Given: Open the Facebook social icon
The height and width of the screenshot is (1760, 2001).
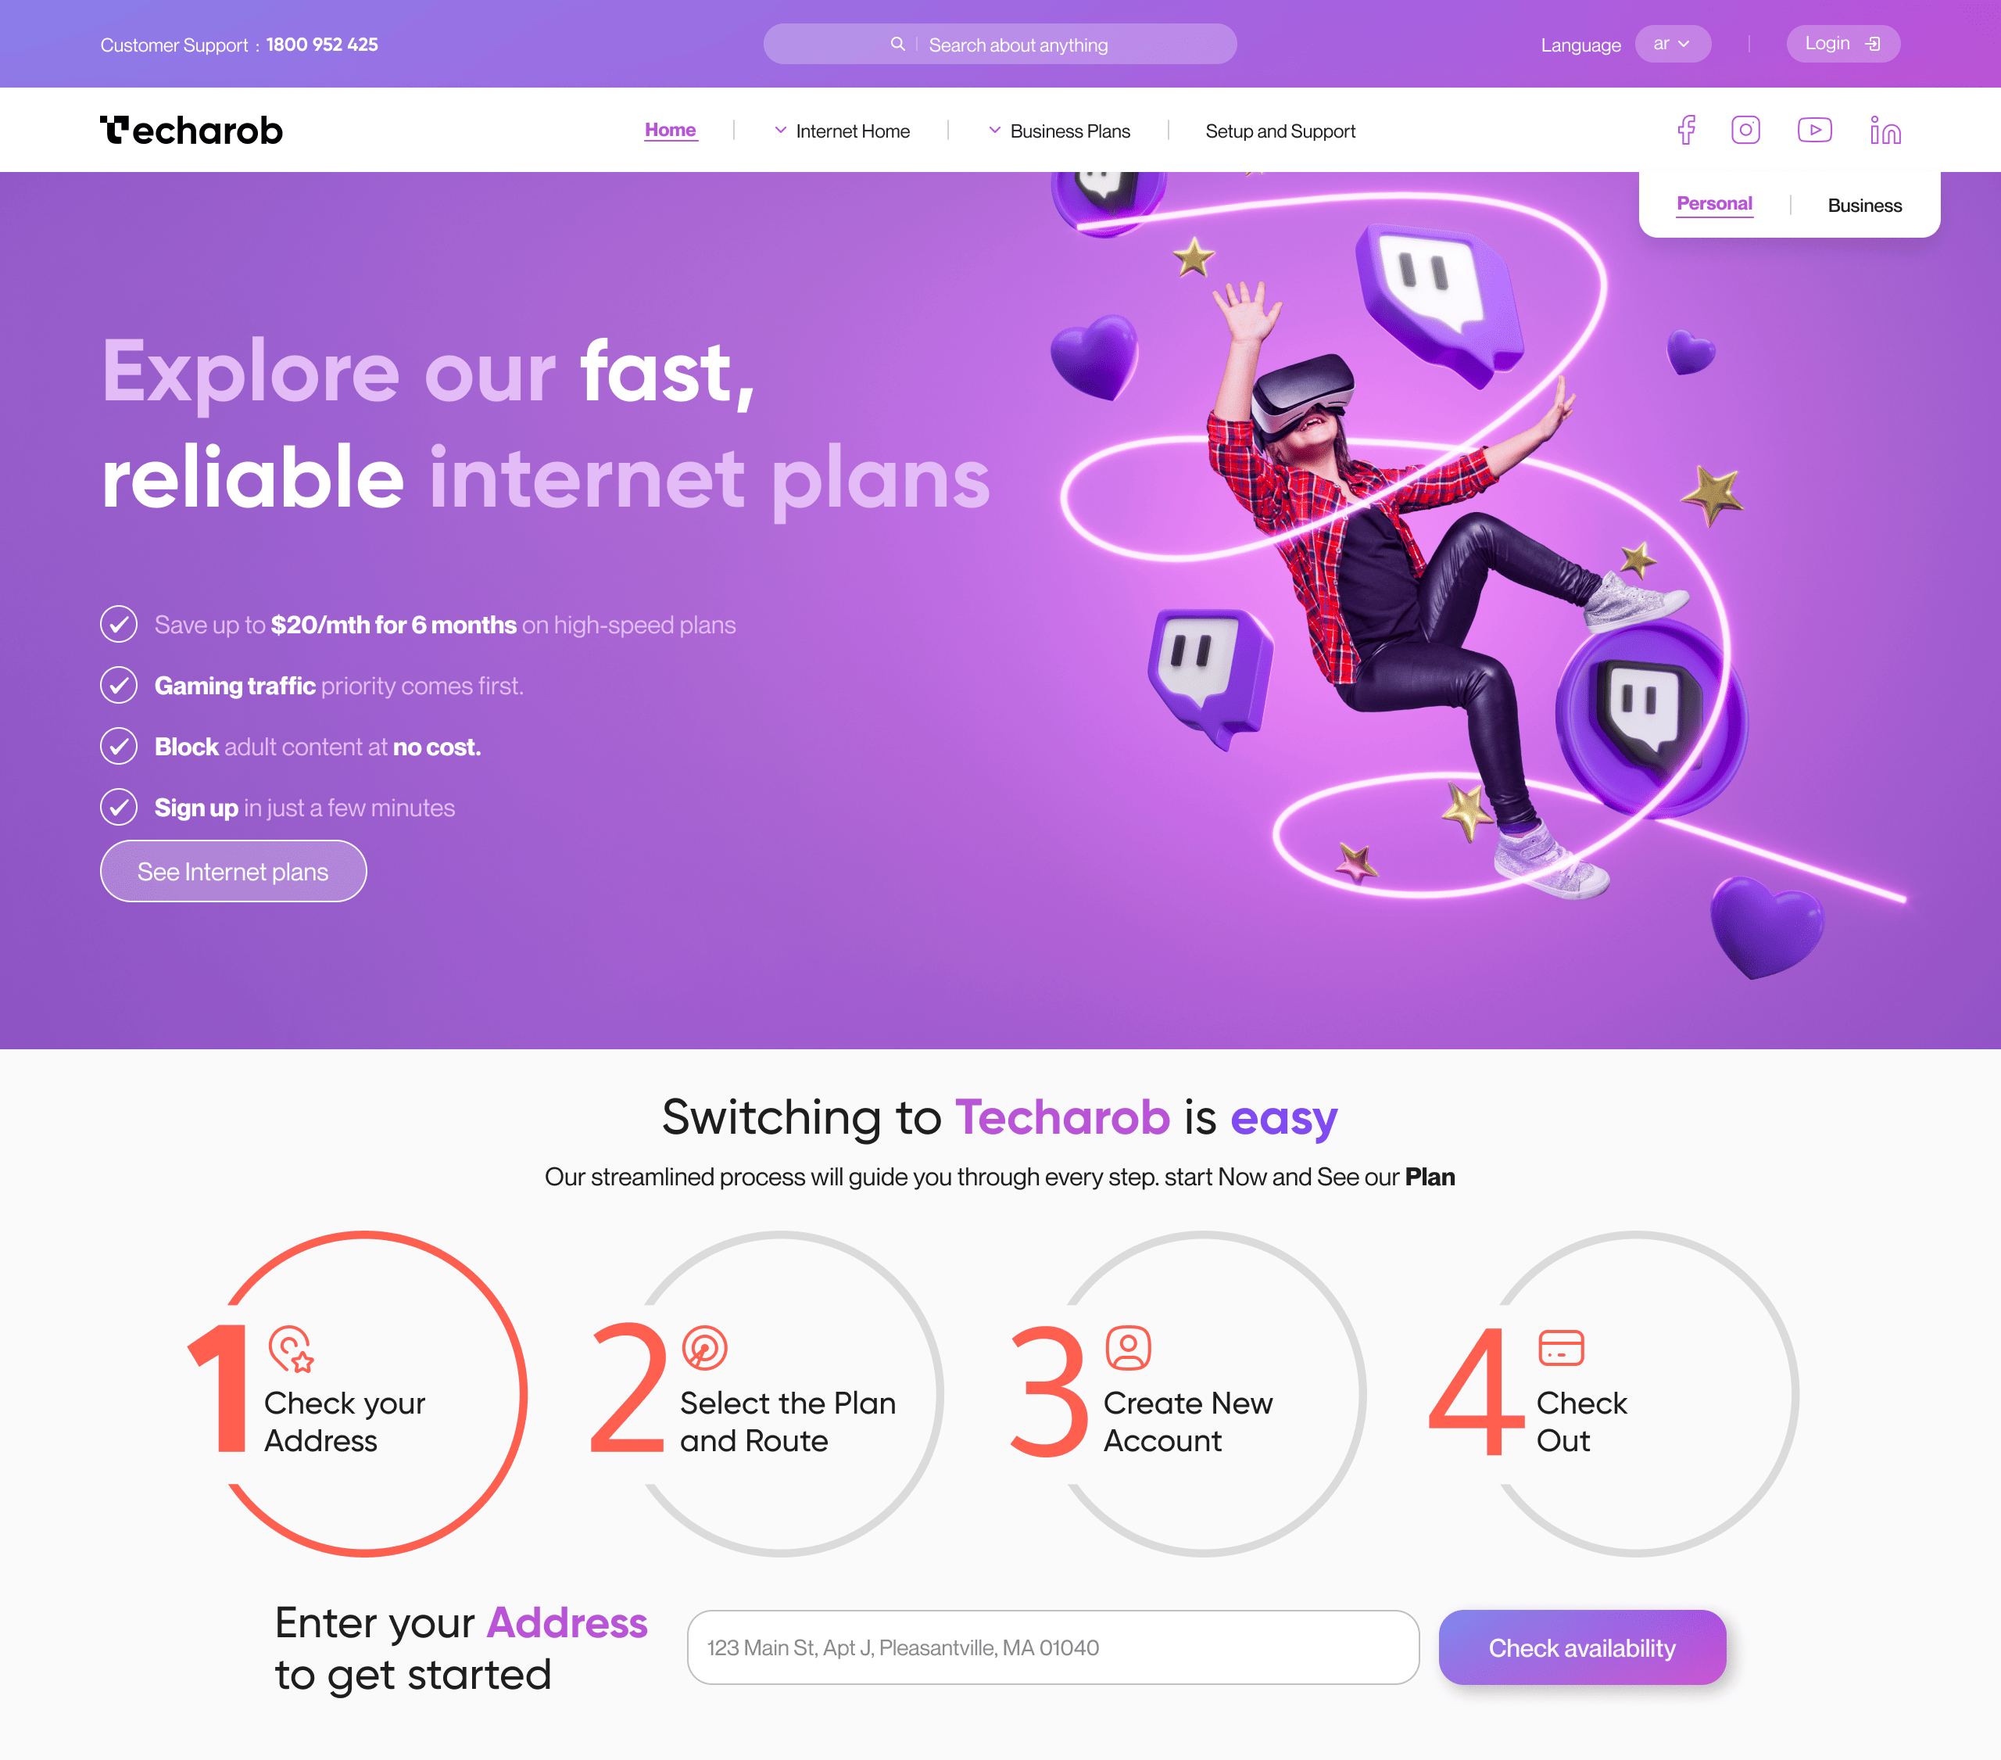Looking at the screenshot, I should coord(1687,131).
